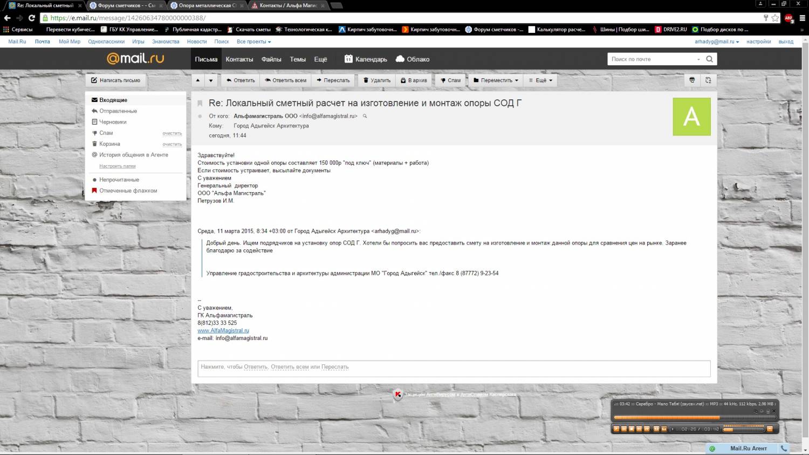The height and width of the screenshot is (455, 809).
Task: Switch to the Форум сметчиков browser tab
Action: (125, 5)
